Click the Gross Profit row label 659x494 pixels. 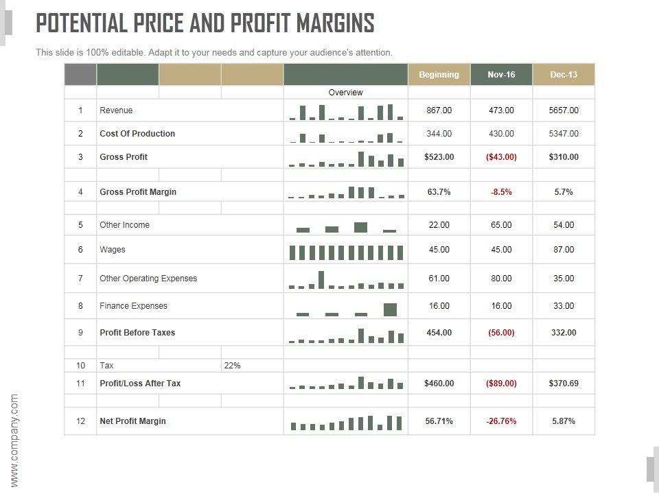tap(124, 157)
